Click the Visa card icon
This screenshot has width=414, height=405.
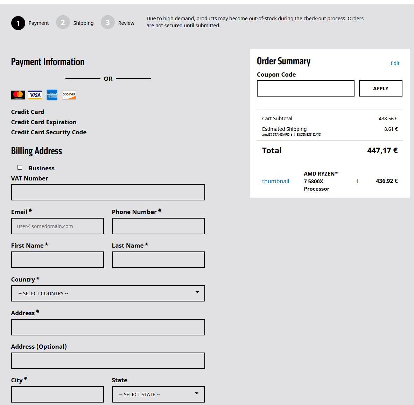(35, 95)
